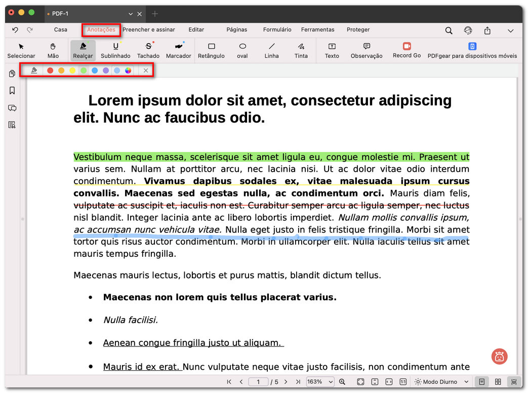
Task: Pick the Retângulo shape tool
Action: point(211,50)
